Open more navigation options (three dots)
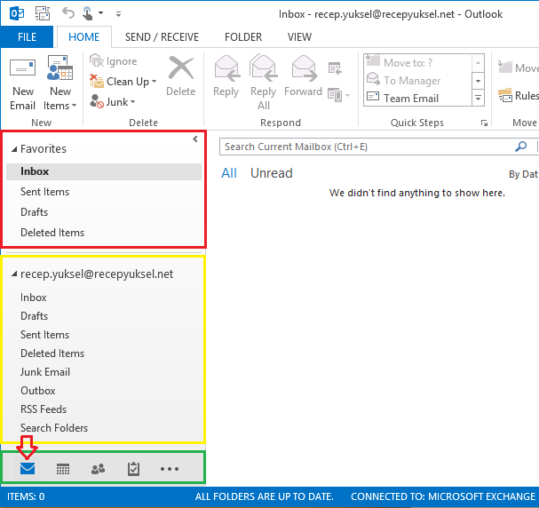 [170, 469]
